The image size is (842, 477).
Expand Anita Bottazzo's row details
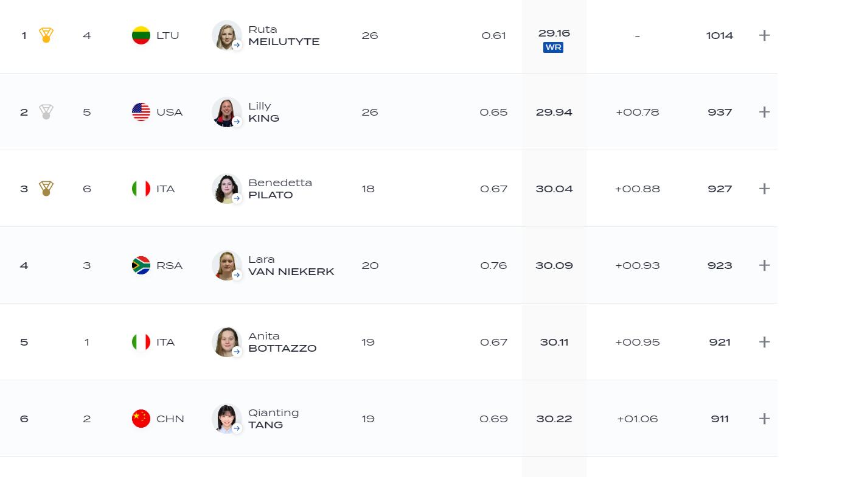tap(765, 342)
